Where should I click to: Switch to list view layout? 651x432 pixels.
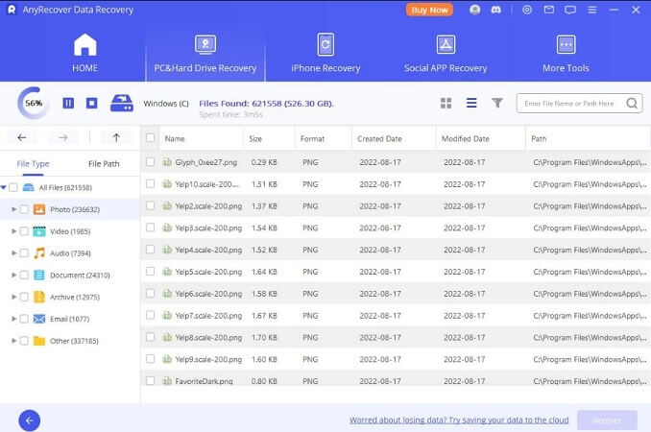tap(471, 103)
